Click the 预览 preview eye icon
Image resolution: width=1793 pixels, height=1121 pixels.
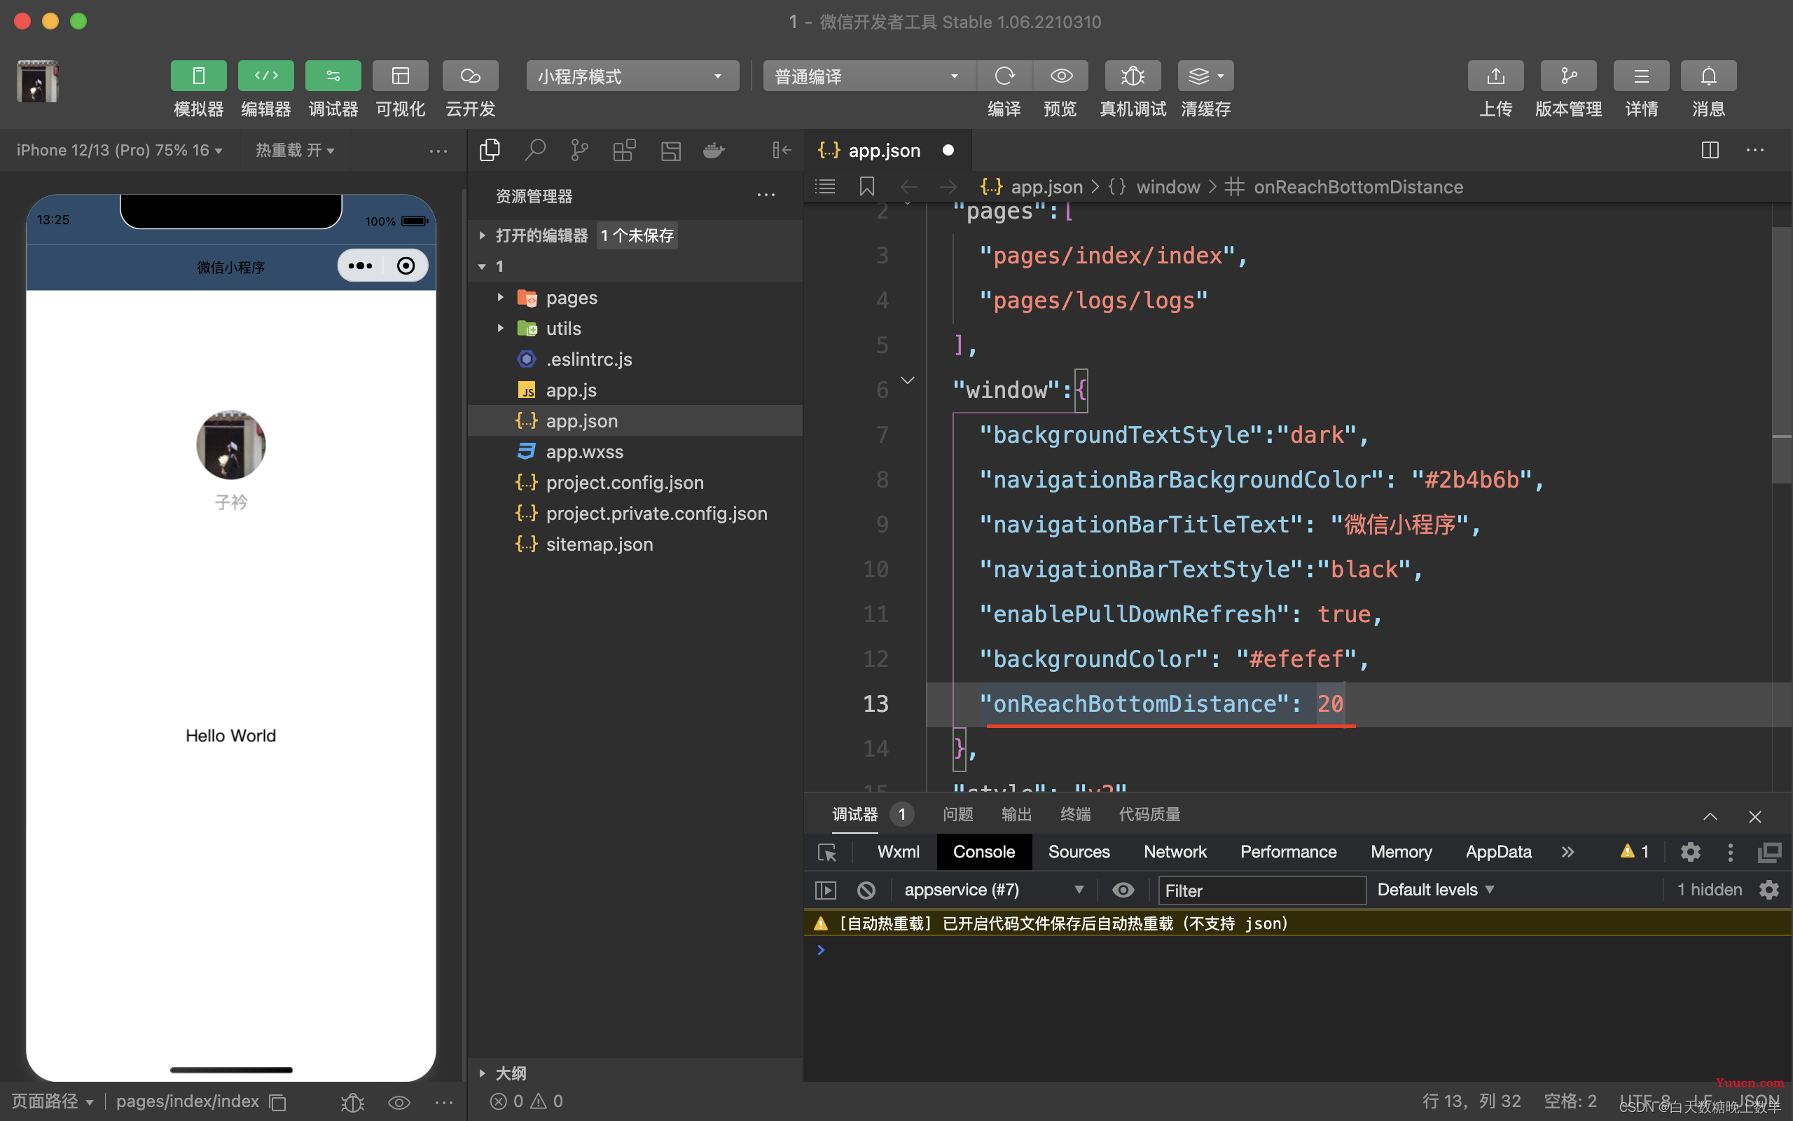(x=1061, y=76)
